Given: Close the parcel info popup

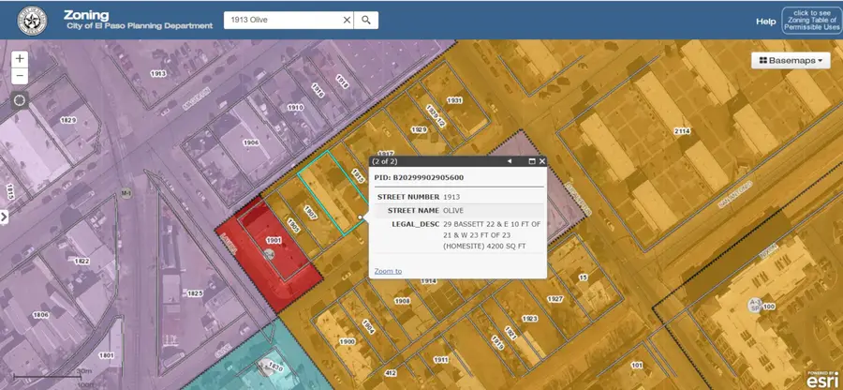Looking at the screenshot, I should pos(541,161).
